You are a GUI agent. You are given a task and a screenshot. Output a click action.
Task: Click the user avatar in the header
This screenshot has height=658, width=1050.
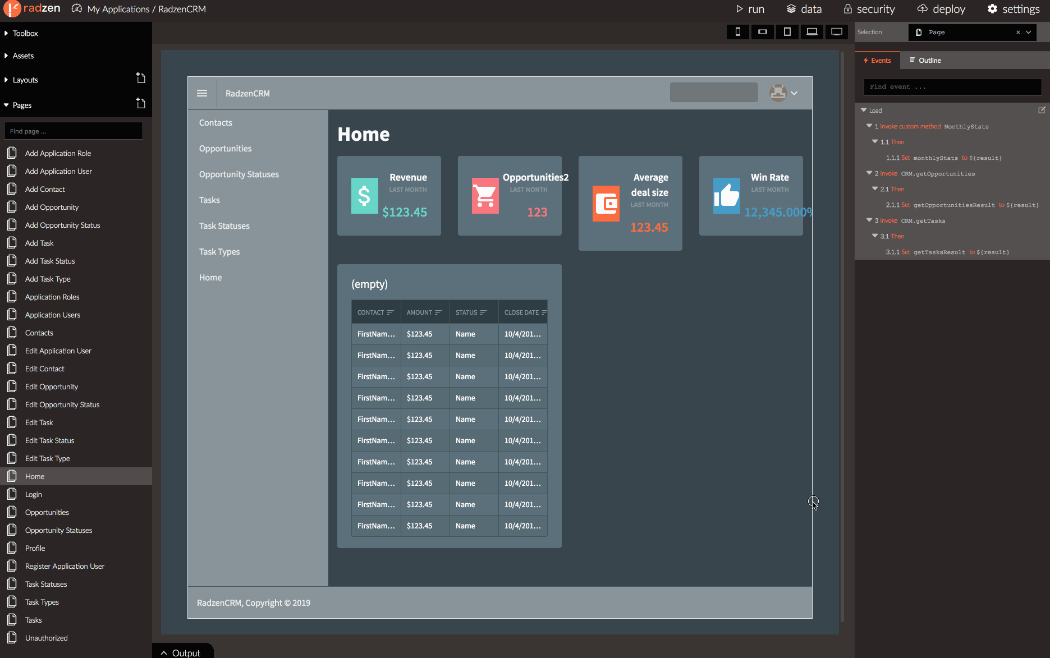tap(778, 93)
